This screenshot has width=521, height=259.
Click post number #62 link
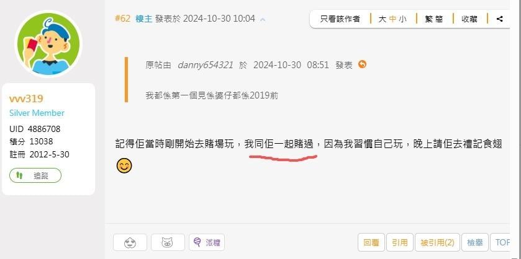(122, 19)
